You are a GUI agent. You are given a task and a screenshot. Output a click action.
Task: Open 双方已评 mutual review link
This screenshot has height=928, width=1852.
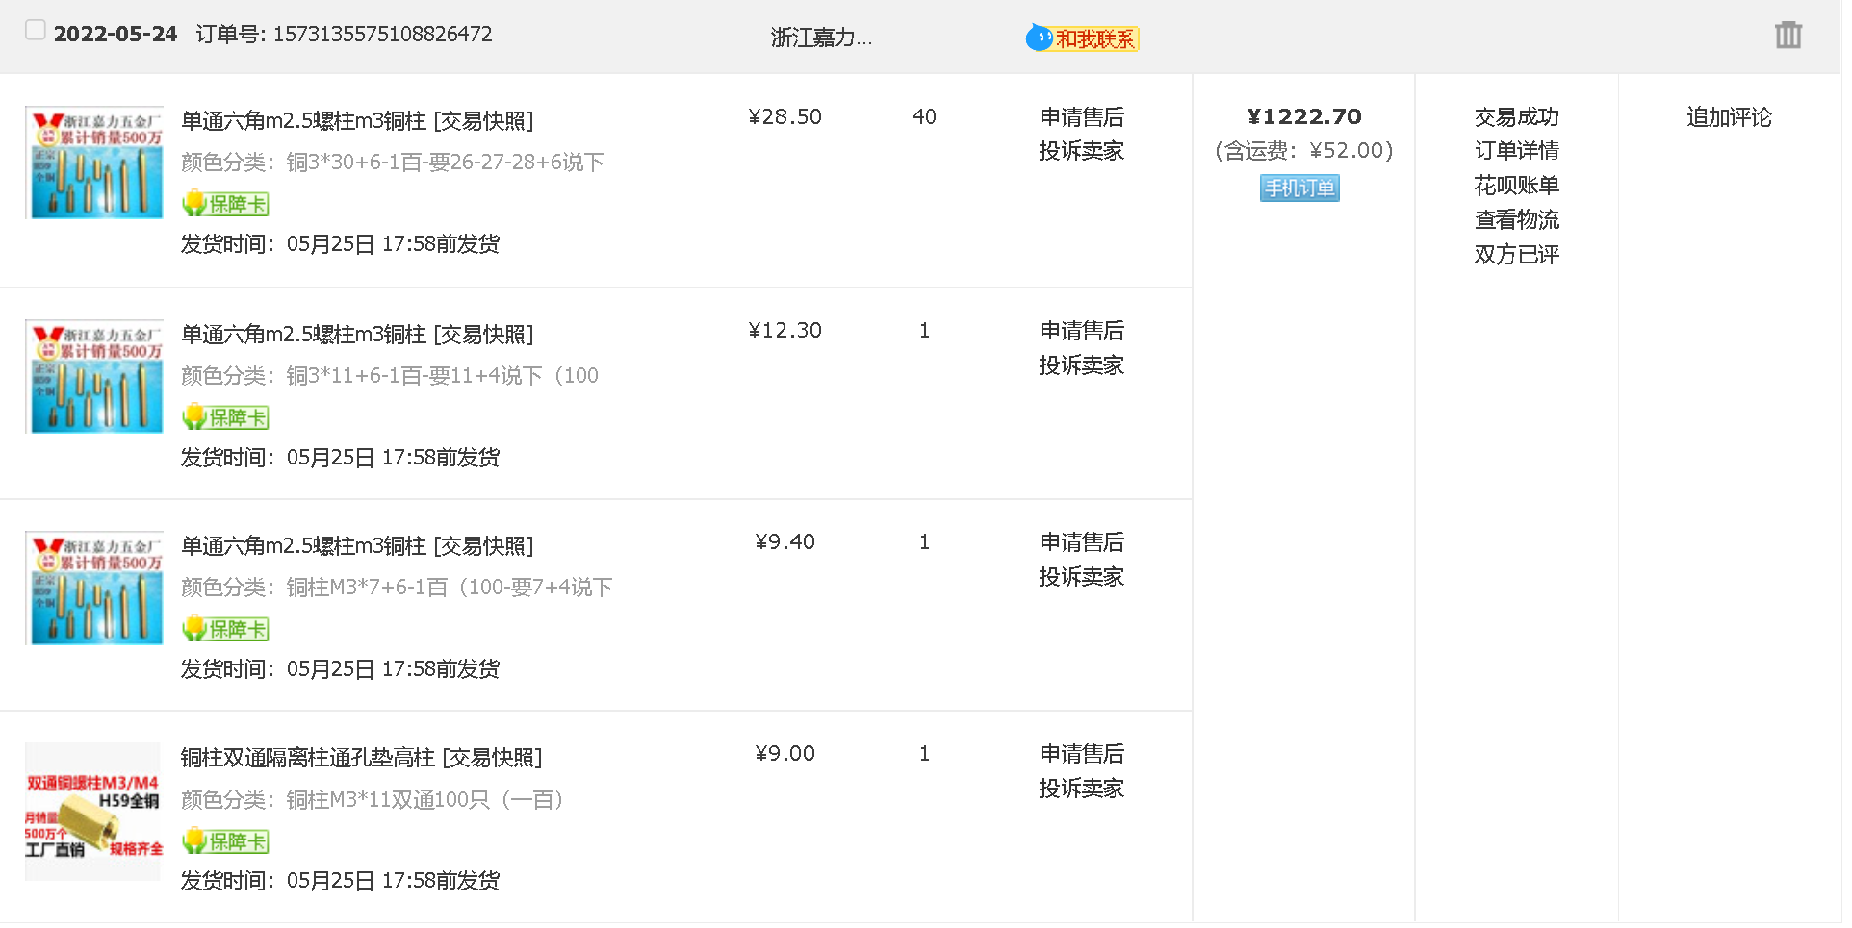(1516, 255)
